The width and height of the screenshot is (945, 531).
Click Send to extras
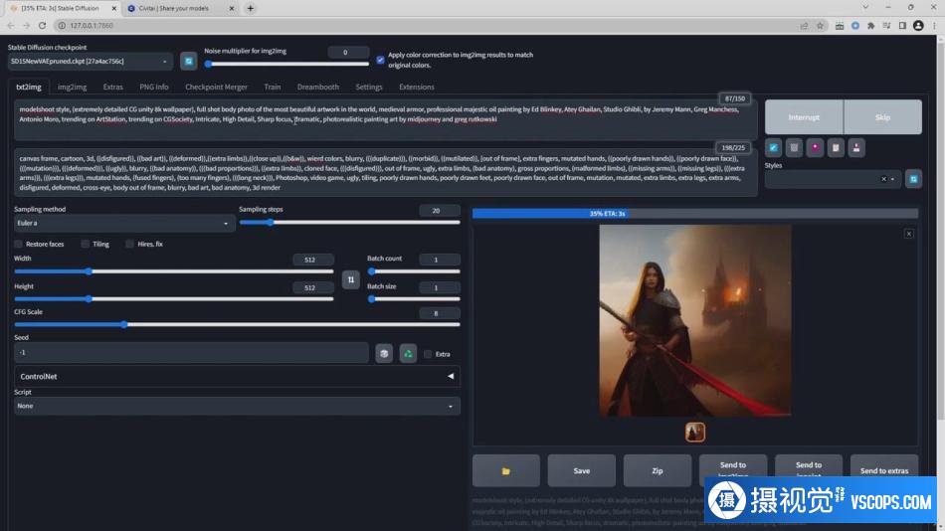point(884,470)
